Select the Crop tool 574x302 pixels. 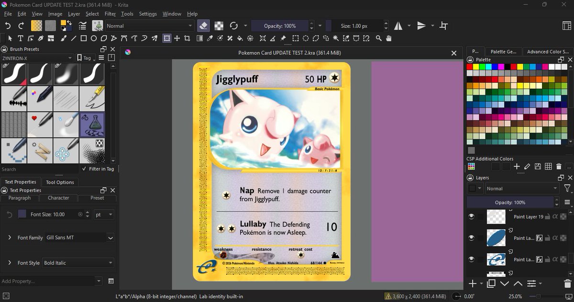(188, 38)
